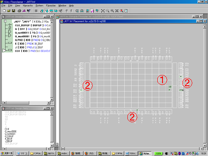Click the red Find magnifier toolbar icon
This screenshot has height=156, width=208.
coord(122,11)
